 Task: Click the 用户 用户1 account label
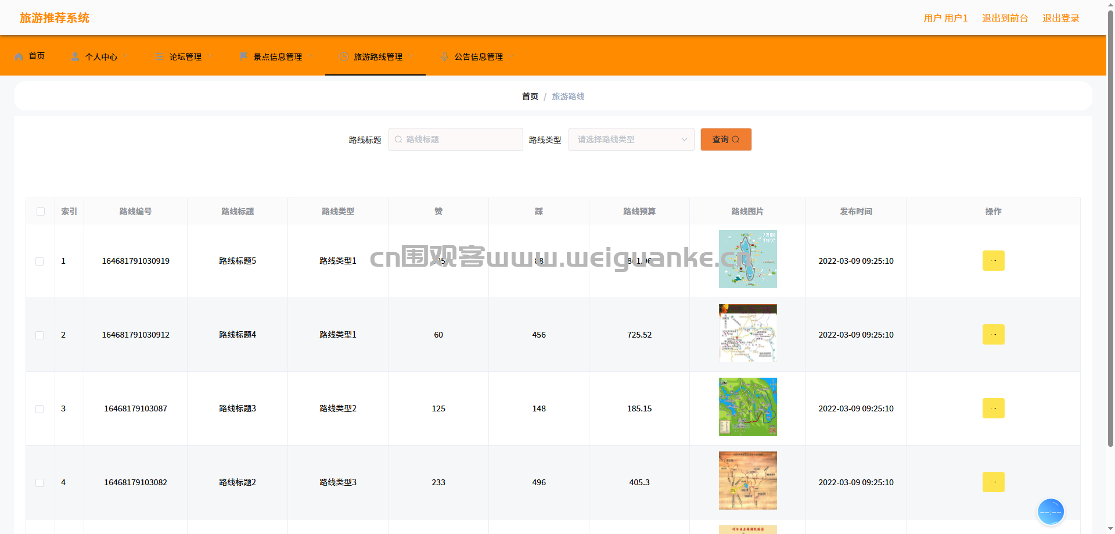tap(945, 18)
